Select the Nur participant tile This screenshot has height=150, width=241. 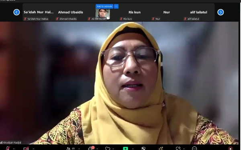(x=167, y=12)
